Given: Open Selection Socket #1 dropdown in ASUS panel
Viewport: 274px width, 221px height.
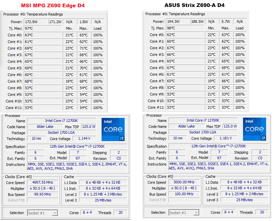Looking at the screenshot, I should [184, 213].
